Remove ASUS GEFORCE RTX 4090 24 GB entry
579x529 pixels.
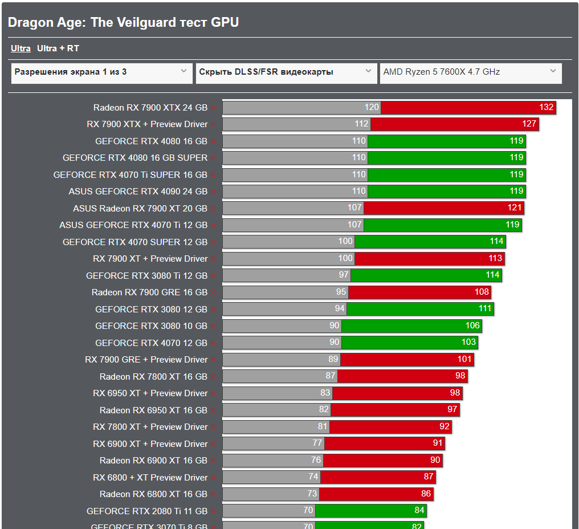213,192
